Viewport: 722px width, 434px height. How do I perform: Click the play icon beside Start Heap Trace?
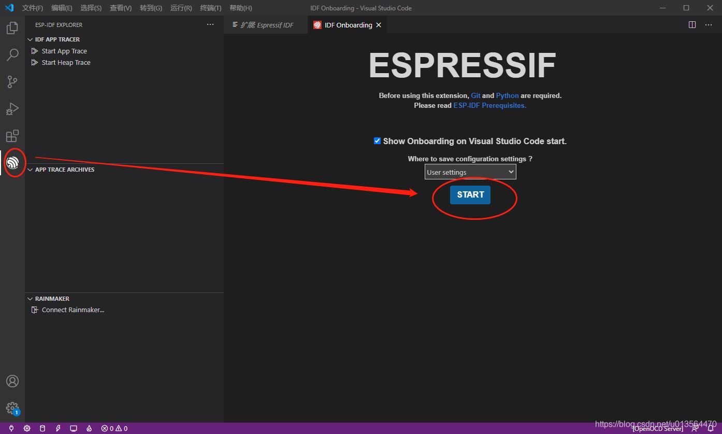tap(35, 62)
